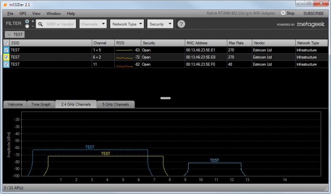
Task: Click the Ralink RT3090 adapter name
Action: 241,13
